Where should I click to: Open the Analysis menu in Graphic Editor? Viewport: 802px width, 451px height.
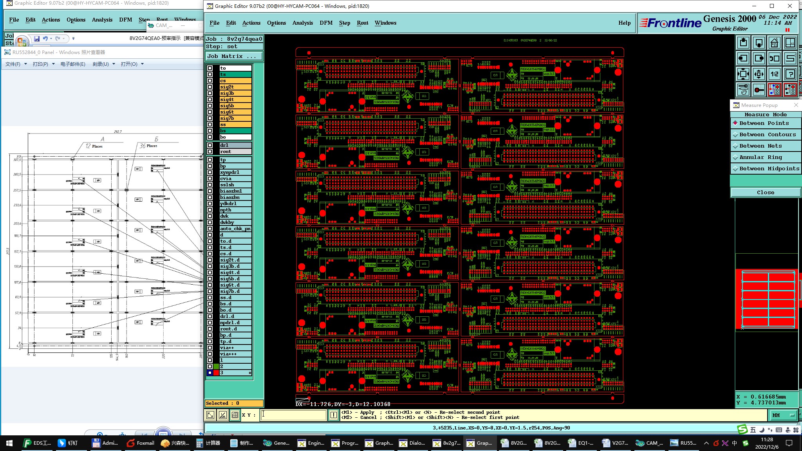click(302, 23)
